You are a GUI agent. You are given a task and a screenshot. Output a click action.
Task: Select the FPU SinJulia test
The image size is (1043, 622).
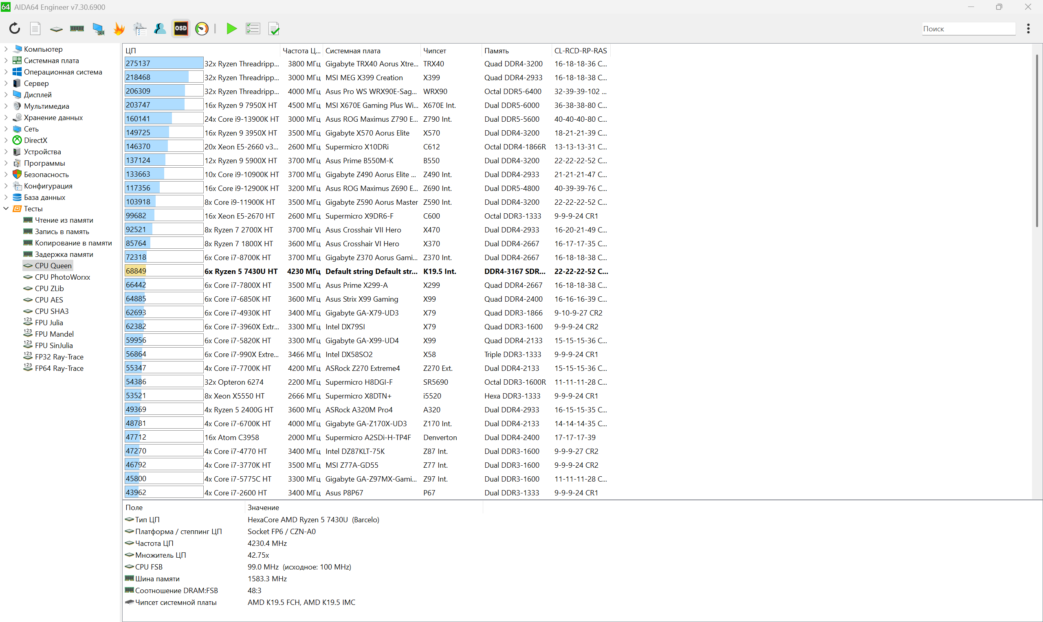(54, 345)
